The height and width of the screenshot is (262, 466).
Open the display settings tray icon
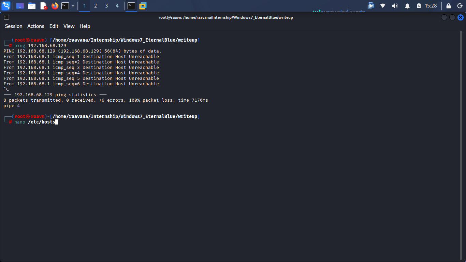[371, 6]
